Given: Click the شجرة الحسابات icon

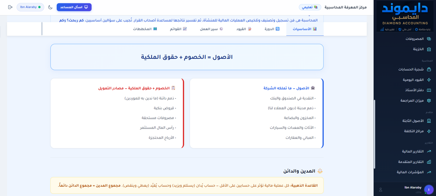Looking at the screenshot, I should point(429,69).
